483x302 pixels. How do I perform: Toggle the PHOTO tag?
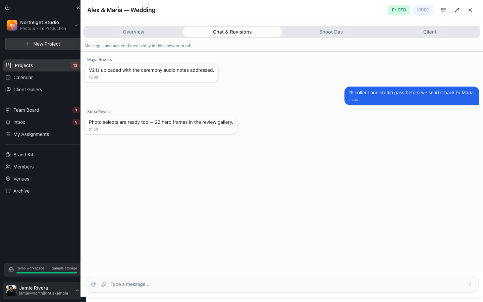point(399,10)
